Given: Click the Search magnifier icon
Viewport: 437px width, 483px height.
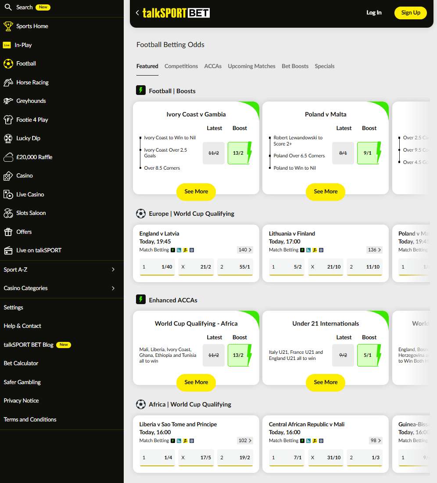Looking at the screenshot, I should coord(8,7).
